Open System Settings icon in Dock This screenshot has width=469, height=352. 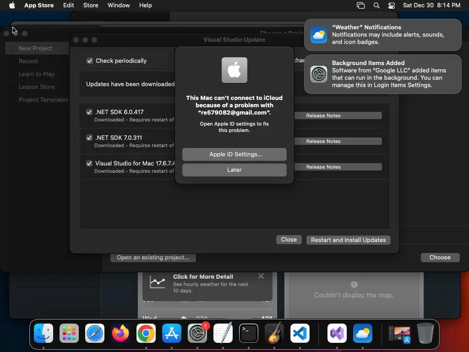coord(197,333)
